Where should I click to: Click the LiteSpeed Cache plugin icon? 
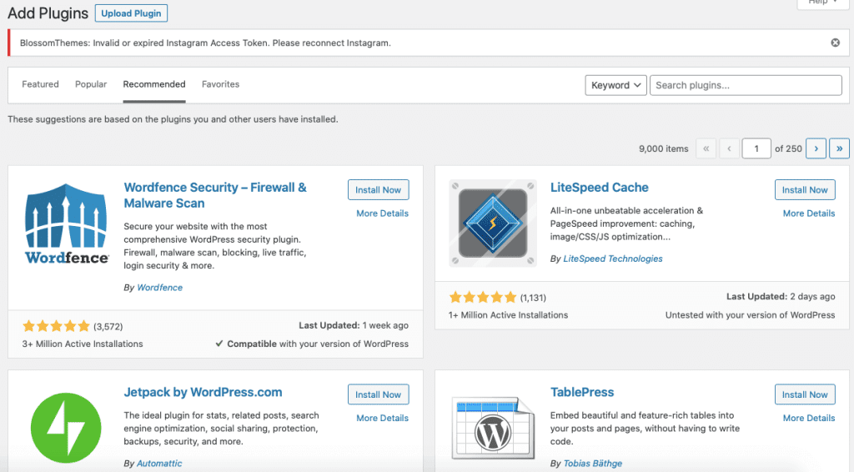(492, 223)
